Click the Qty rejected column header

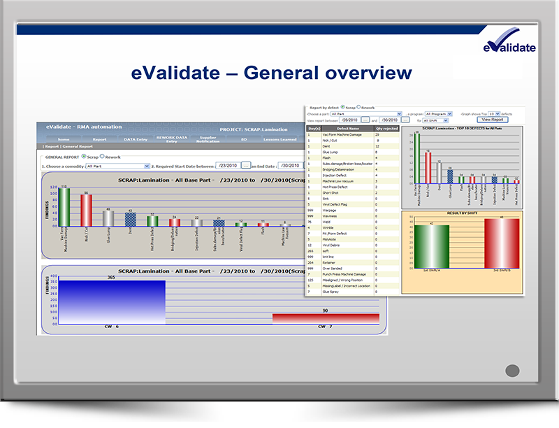(x=387, y=129)
